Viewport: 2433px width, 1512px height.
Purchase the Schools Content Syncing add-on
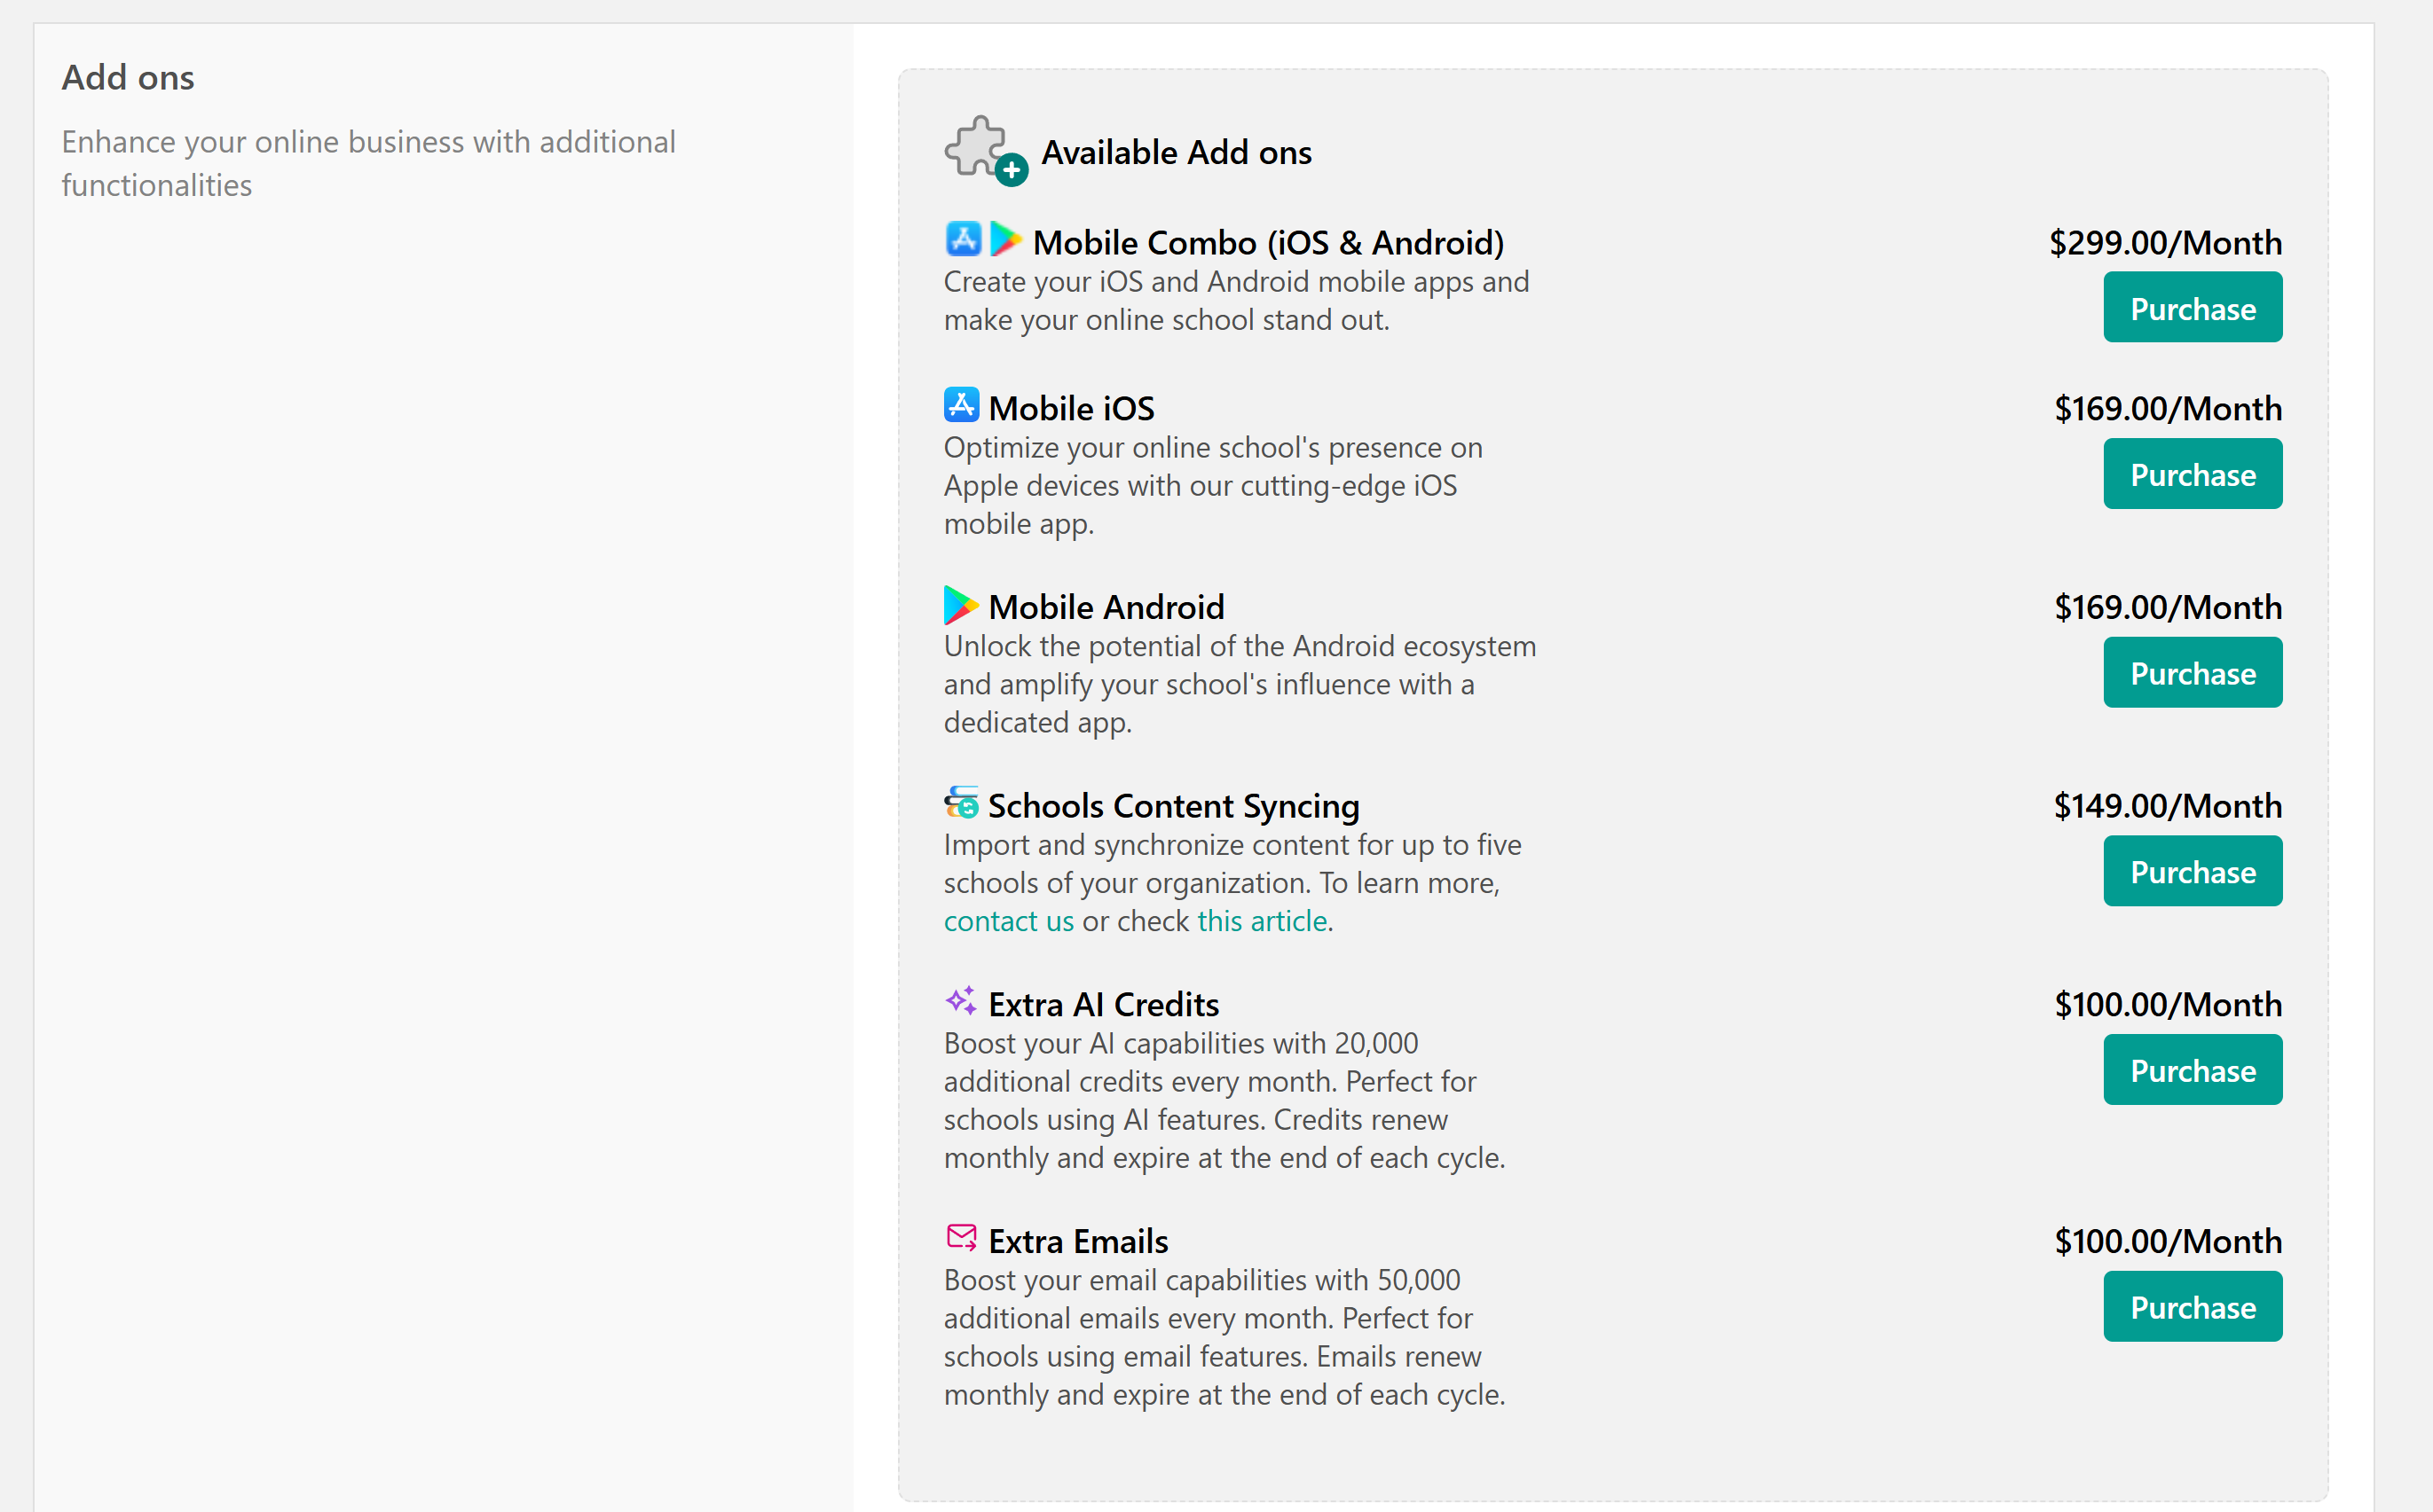pyautogui.click(x=2192, y=871)
